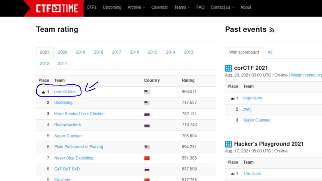322x181 pixels.
Task: Click the RSS feed icon beside Past events
Action: [272, 30]
